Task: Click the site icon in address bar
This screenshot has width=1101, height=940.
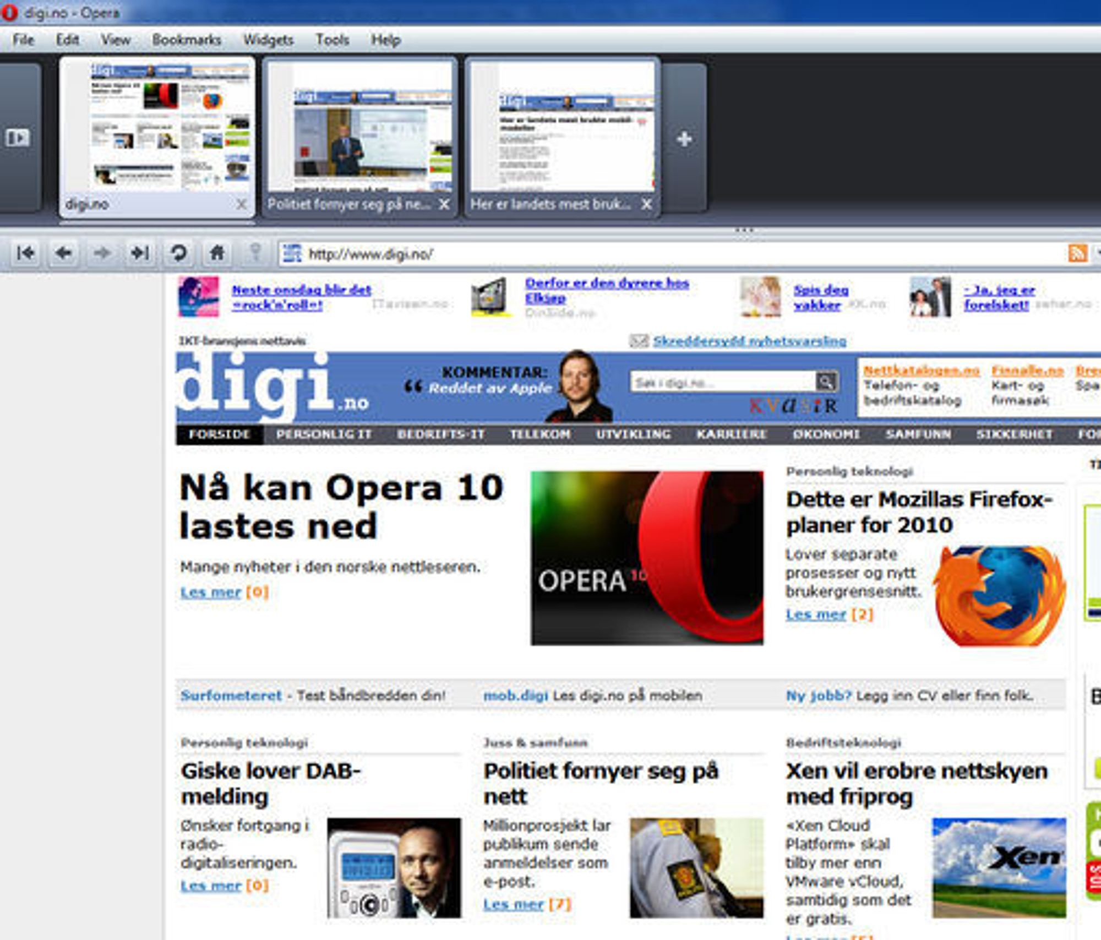Action: pyautogui.click(x=292, y=253)
